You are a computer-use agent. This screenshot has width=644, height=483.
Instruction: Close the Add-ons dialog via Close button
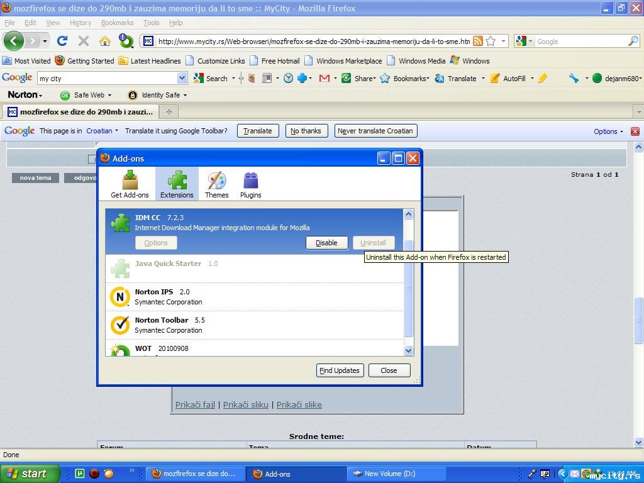pos(389,370)
